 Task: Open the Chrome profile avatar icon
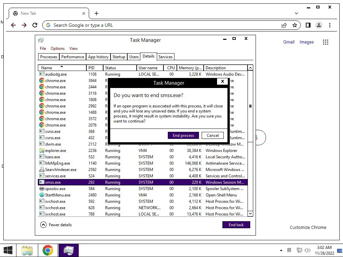(319, 25)
